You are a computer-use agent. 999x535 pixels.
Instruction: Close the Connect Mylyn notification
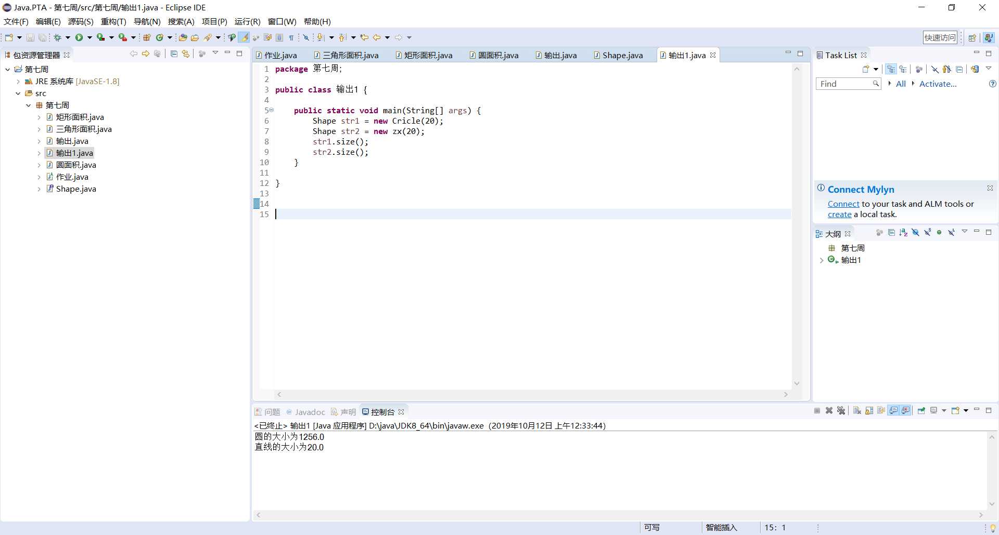pos(990,188)
